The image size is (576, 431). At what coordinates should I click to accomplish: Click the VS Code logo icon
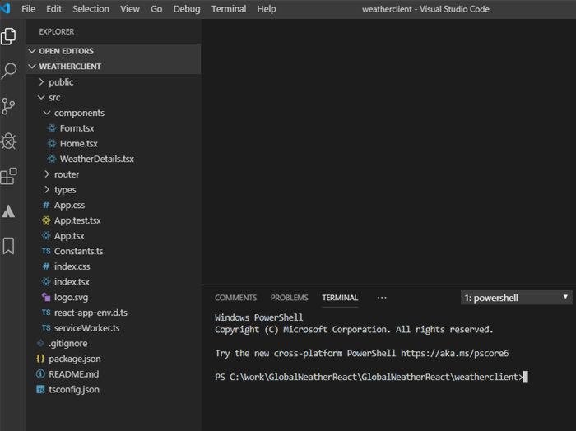click(x=6, y=8)
